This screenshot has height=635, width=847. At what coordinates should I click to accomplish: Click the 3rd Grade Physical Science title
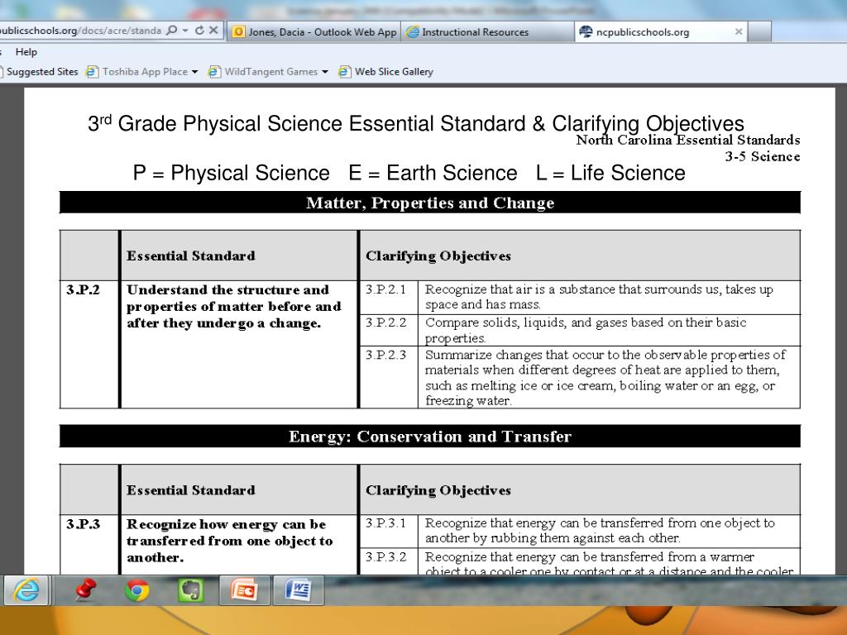[416, 124]
